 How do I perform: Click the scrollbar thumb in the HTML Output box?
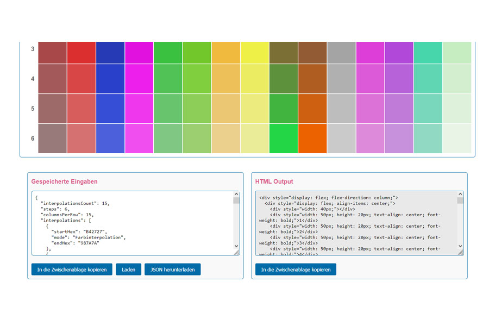click(x=460, y=200)
